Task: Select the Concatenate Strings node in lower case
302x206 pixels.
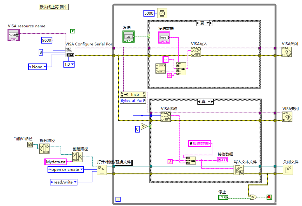Action: [x=191, y=160]
